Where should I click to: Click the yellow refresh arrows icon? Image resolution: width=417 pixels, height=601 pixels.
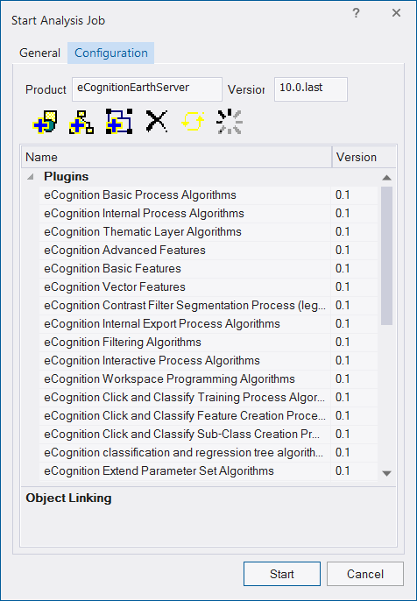tap(193, 122)
